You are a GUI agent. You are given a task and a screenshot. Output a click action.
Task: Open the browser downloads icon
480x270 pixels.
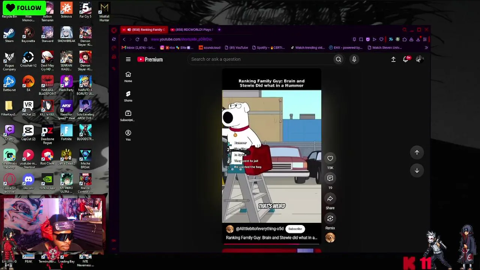point(418,39)
